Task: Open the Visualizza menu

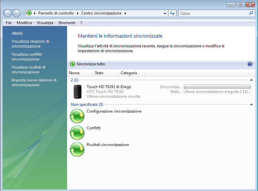Action: click(x=45, y=23)
